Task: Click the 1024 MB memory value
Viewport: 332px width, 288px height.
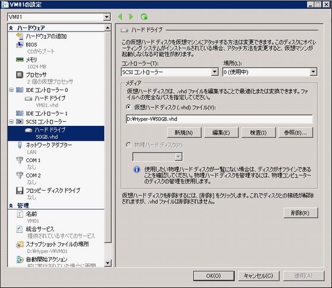Action: [x=37, y=67]
